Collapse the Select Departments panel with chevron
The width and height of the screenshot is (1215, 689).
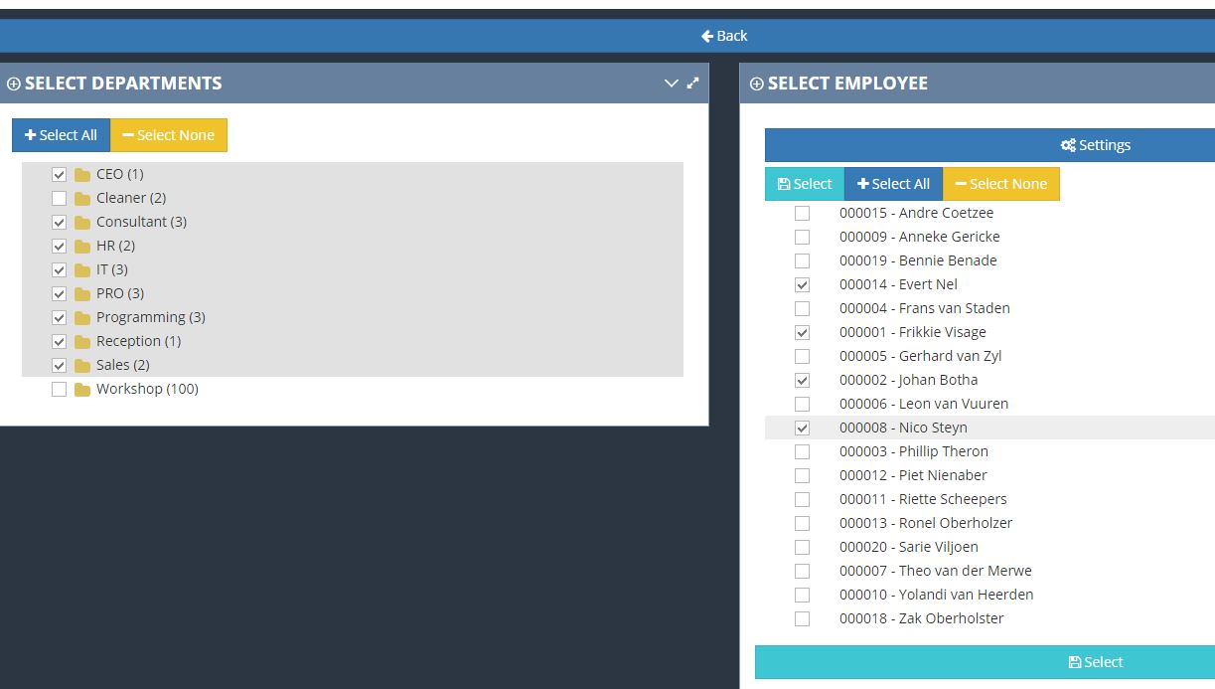672,84
